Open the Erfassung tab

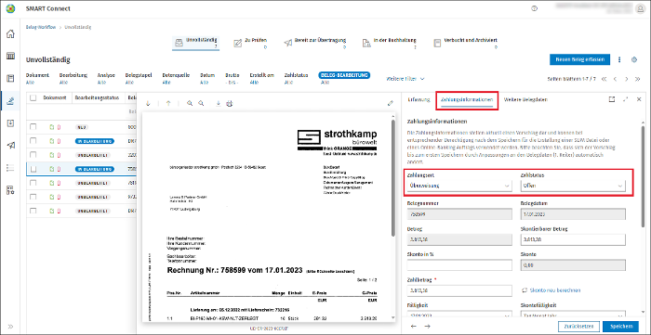click(418, 100)
